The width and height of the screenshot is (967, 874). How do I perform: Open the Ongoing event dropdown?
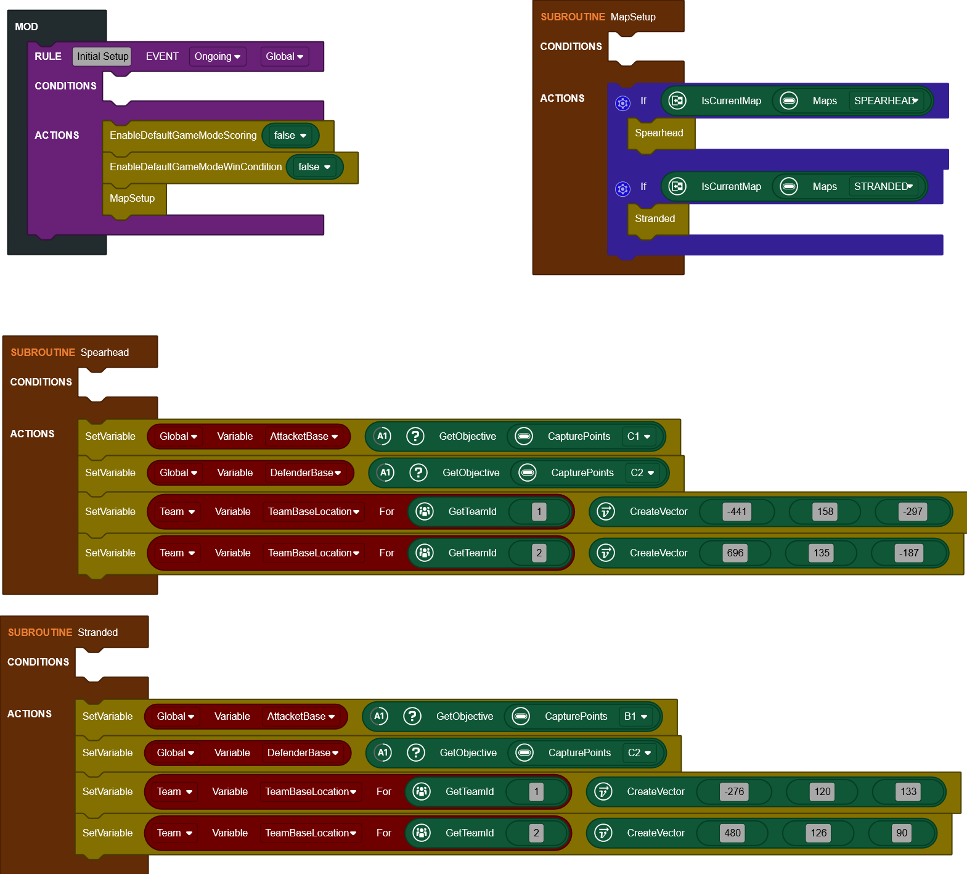click(217, 57)
